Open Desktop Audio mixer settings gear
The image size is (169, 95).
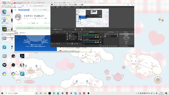pyautogui.click(x=101, y=37)
